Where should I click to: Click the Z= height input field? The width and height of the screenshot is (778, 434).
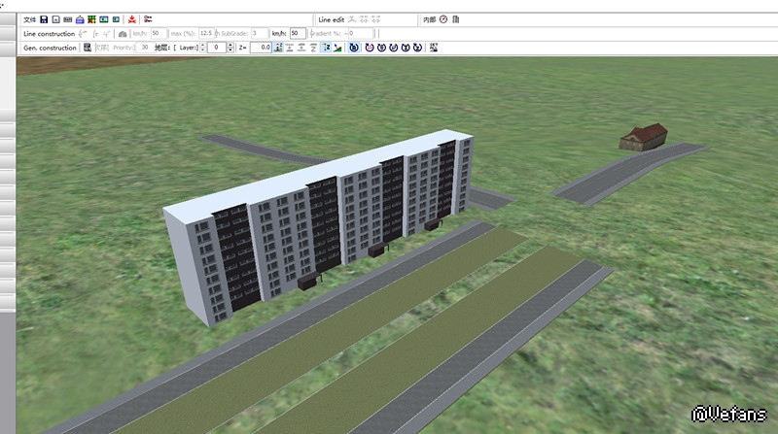(x=260, y=47)
